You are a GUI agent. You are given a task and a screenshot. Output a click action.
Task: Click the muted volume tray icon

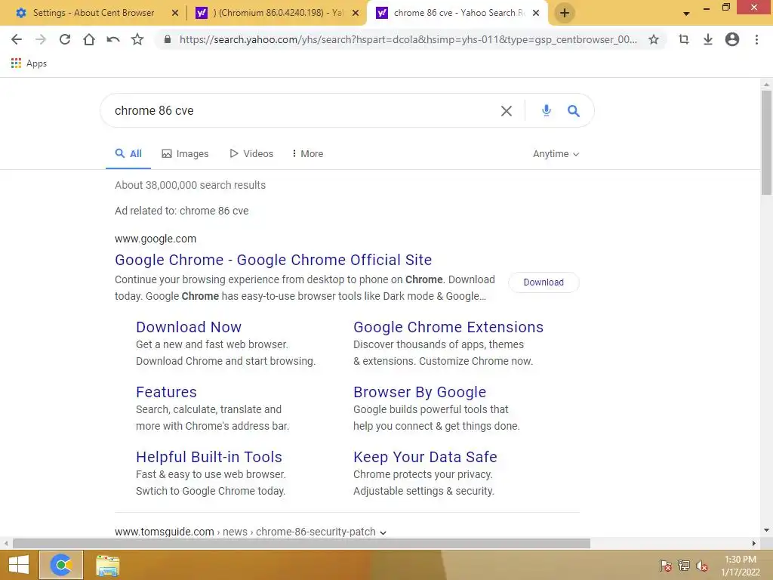coord(702,566)
